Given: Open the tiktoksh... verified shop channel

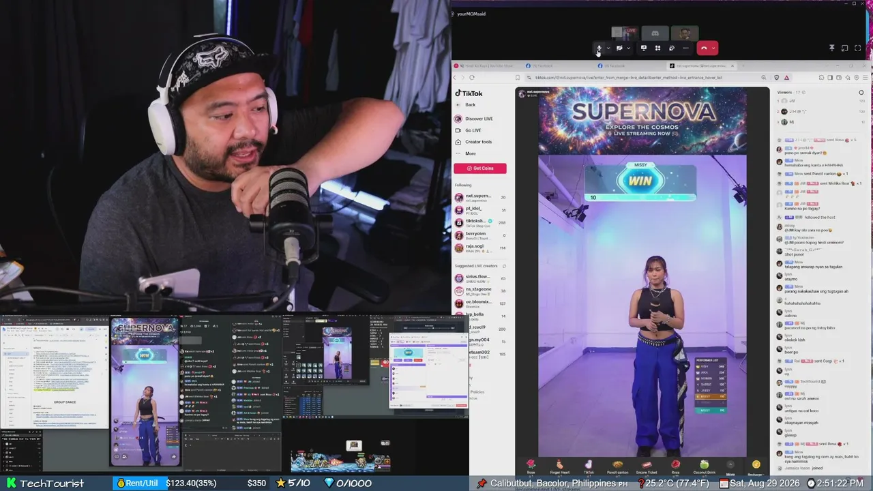Looking at the screenshot, I should tap(481, 222).
